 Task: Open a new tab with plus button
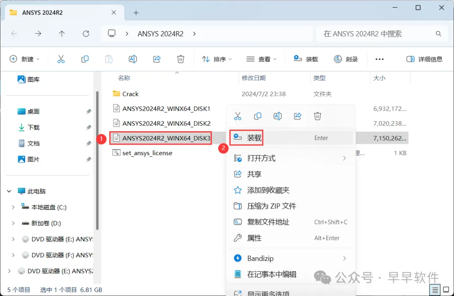[x=136, y=13]
